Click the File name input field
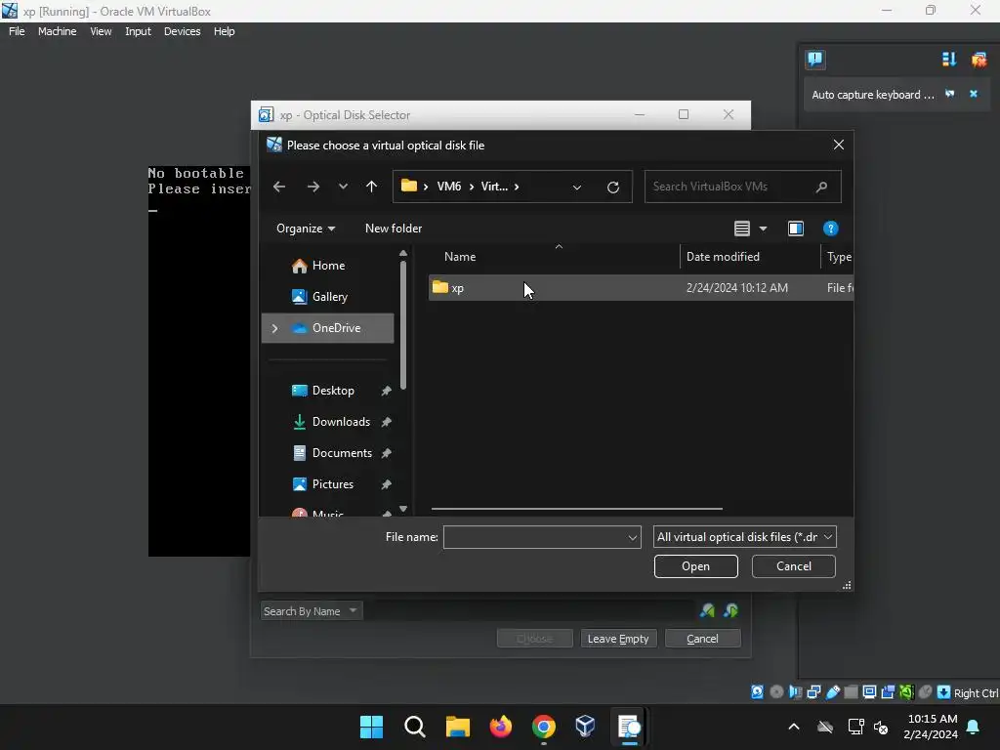The image size is (1000, 750). click(x=535, y=537)
